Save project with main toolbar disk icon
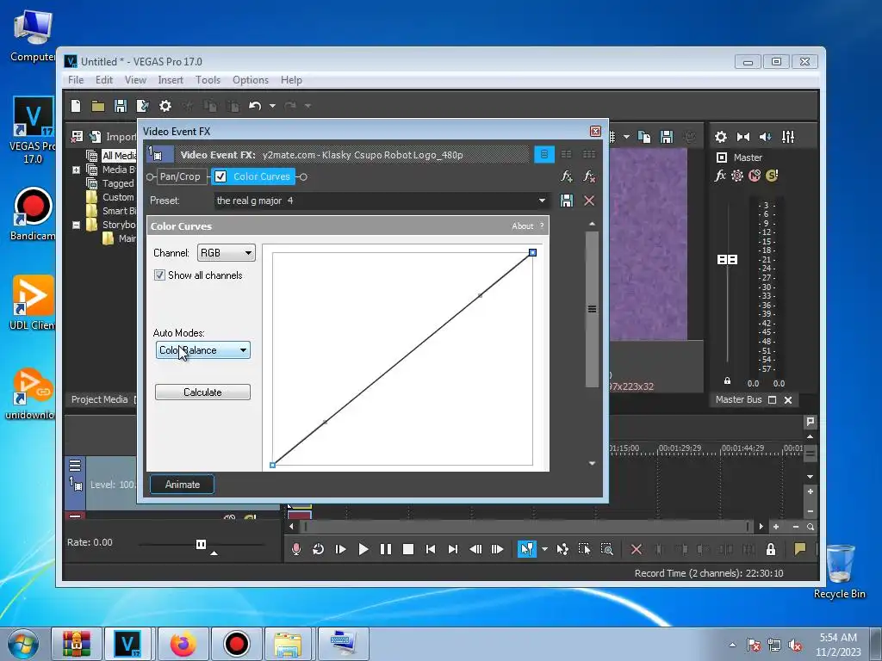This screenshot has height=661, width=882. (120, 106)
